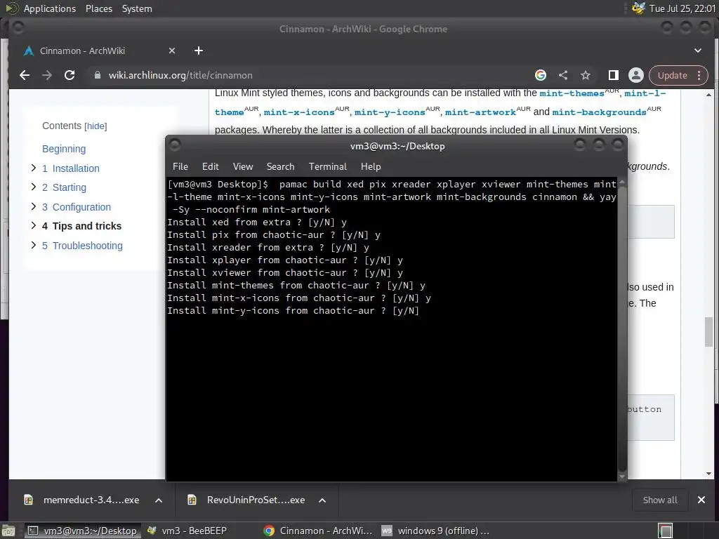Close the Cinnamon - ArchWiki tab

[x=172, y=51]
